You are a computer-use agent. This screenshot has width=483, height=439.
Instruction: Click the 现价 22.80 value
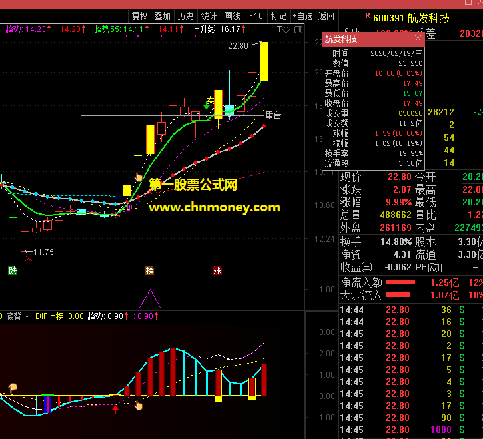pyautogui.click(x=400, y=177)
